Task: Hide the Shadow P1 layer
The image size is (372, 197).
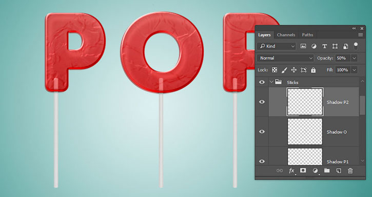Action: (x=262, y=161)
